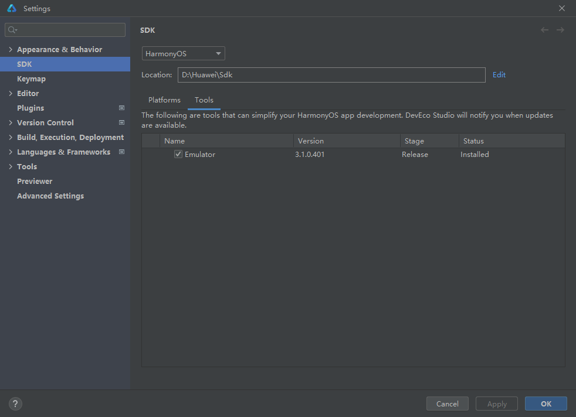Uncheck the Emulator checkbox

pos(178,154)
